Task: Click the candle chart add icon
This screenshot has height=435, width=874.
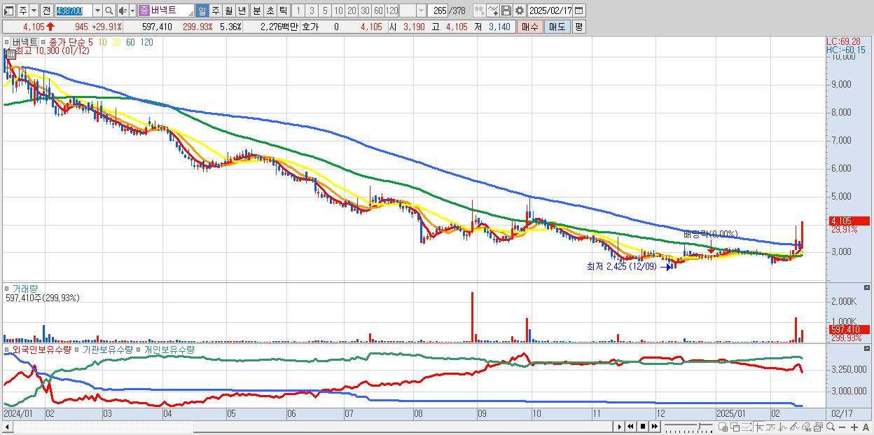Action: 480,11
